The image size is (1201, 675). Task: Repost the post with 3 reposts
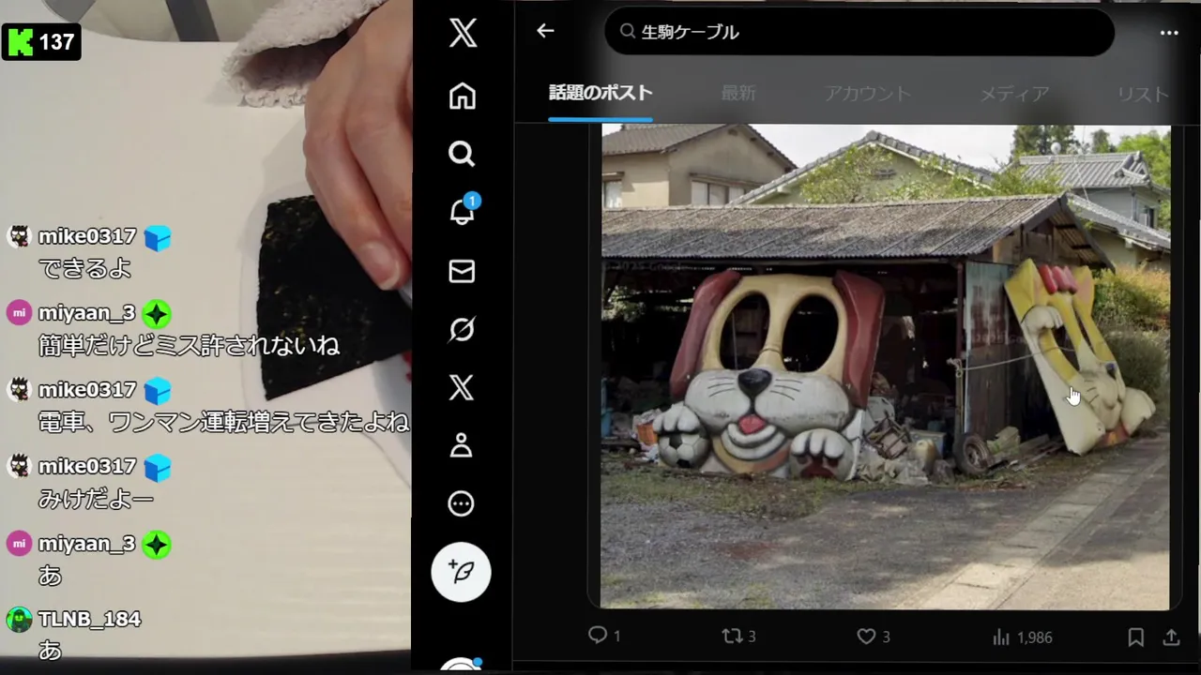(x=738, y=636)
